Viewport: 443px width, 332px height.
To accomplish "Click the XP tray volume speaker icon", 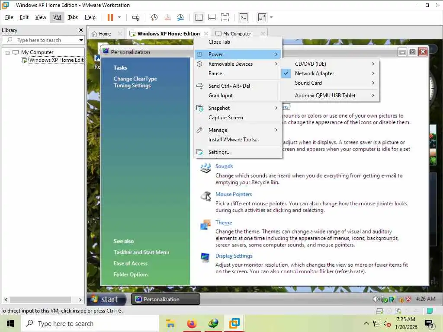I will click(x=376, y=299).
